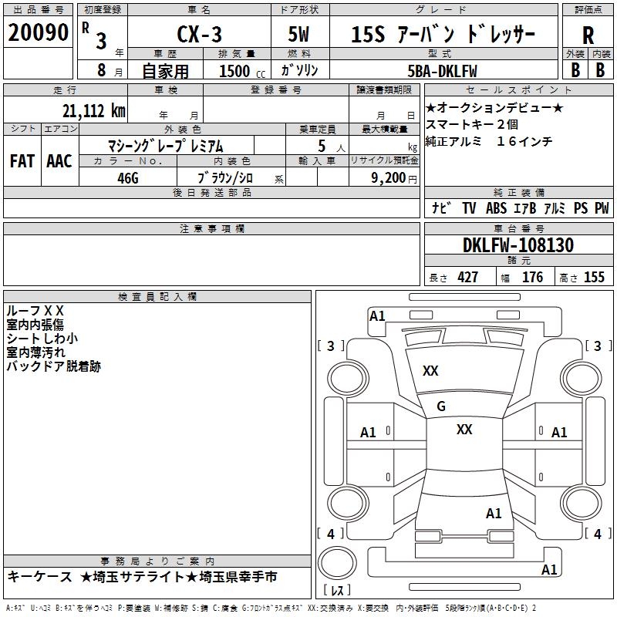This screenshot has width=617, height=617.
Task: Click the ナビ equipment label
Action: (x=442, y=207)
